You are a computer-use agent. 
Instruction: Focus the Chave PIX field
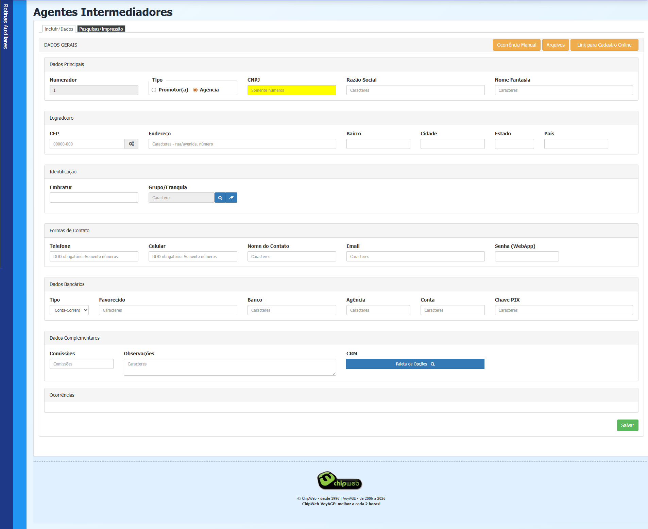[563, 310]
